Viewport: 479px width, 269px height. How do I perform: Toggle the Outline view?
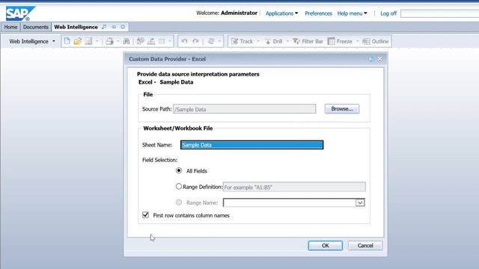[x=376, y=41]
